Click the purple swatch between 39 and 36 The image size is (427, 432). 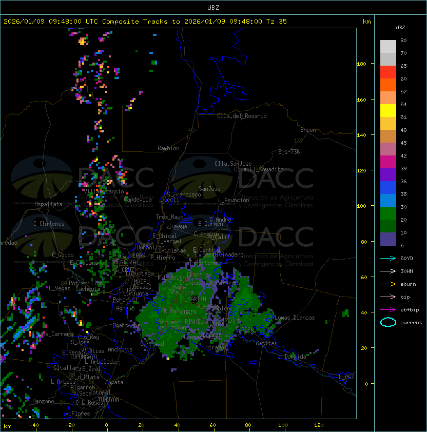pos(388,175)
